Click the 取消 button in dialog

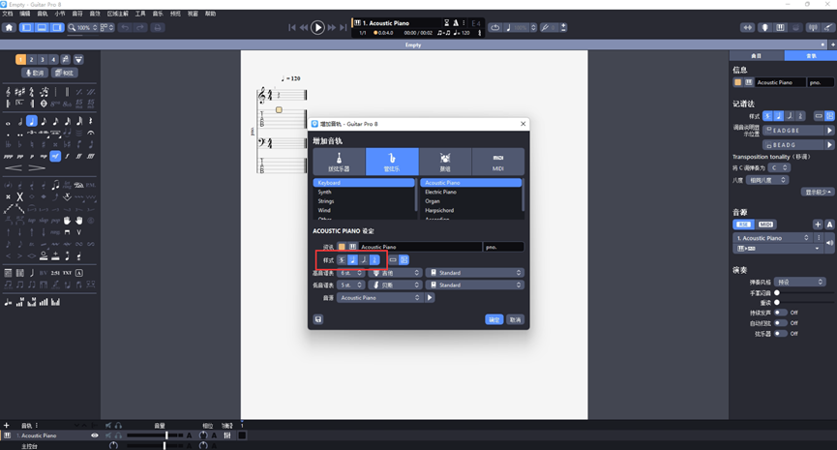(516, 319)
